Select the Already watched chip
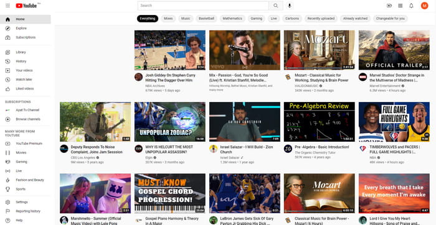 coord(356,19)
